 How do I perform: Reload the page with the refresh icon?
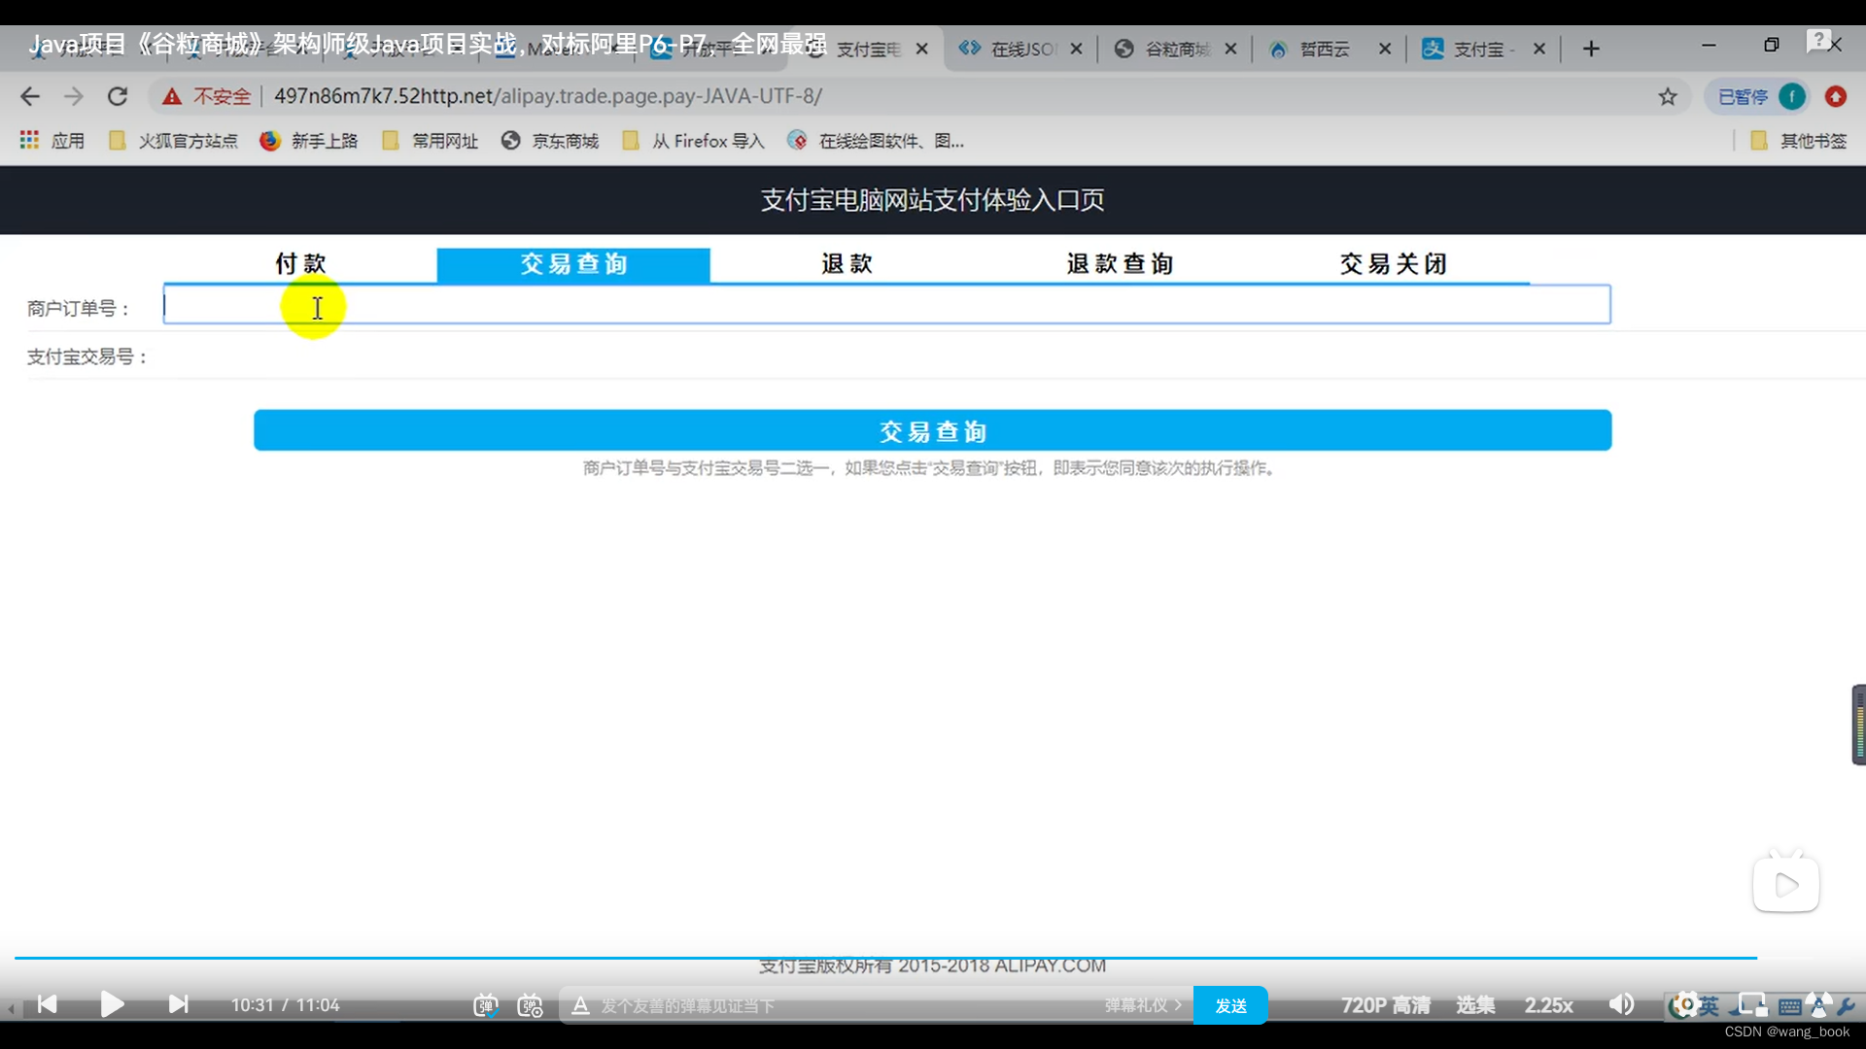(118, 96)
